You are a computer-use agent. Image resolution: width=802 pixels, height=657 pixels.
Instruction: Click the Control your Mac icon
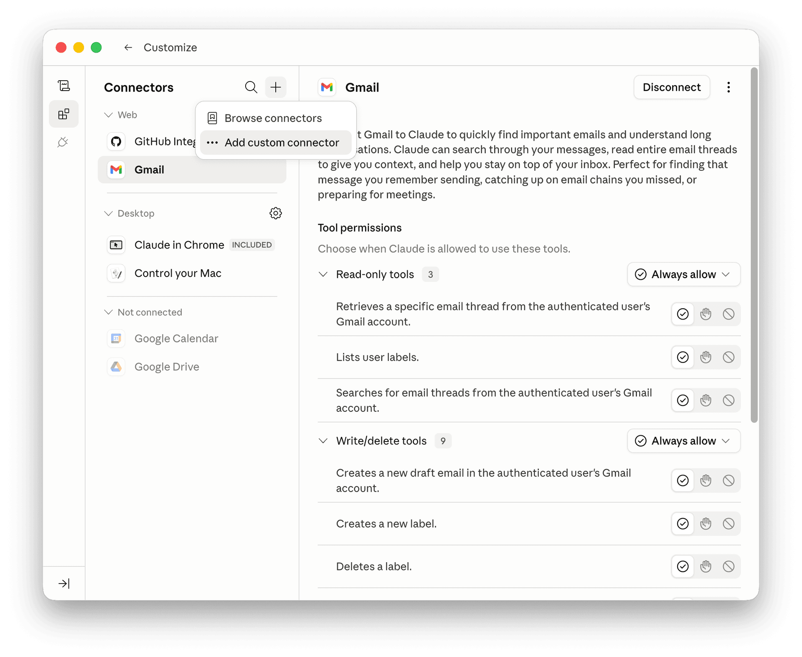click(x=116, y=273)
